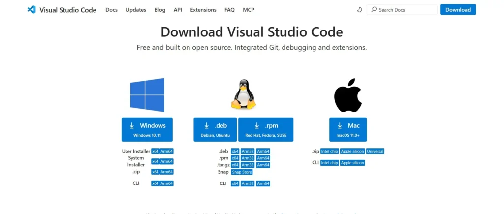The height and width of the screenshot is (214, 504).
Task: Select Arm64 for Linux CLI row
Action: coord(263,183)
